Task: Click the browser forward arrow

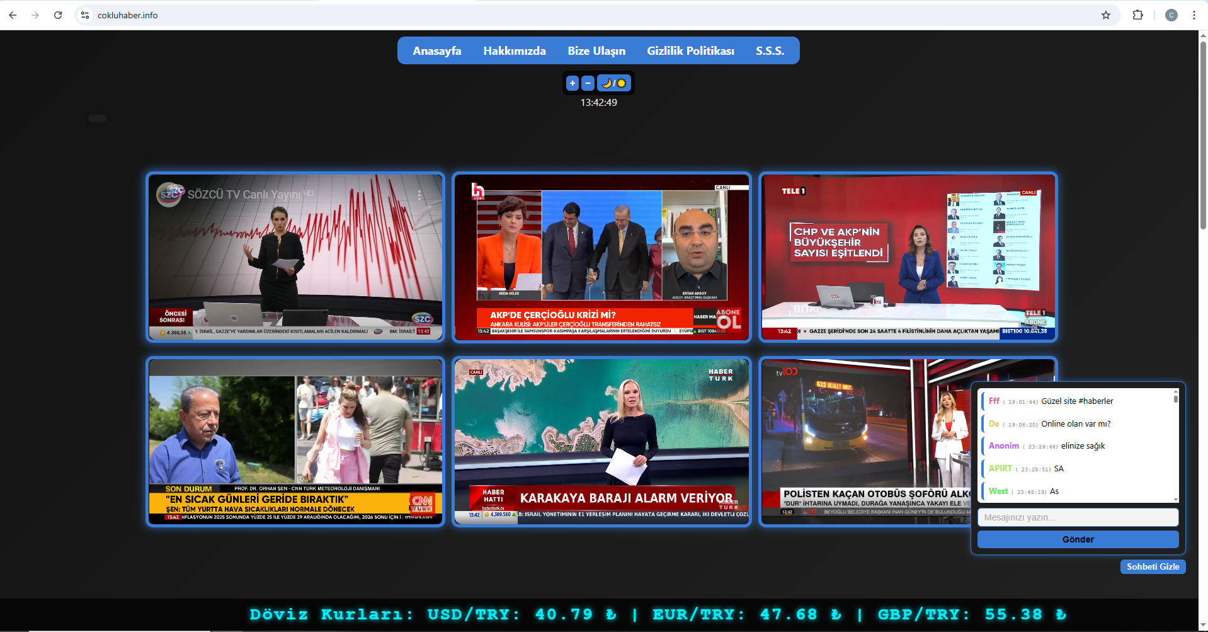Action: [35, 15]
